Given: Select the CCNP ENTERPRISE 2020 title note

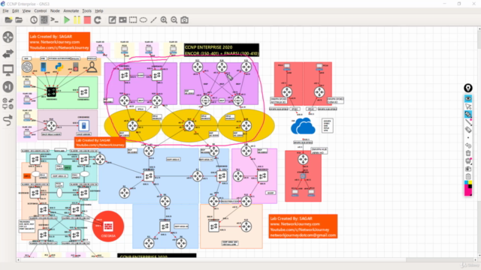Looking at the screenshot, I should coord(221,50).
